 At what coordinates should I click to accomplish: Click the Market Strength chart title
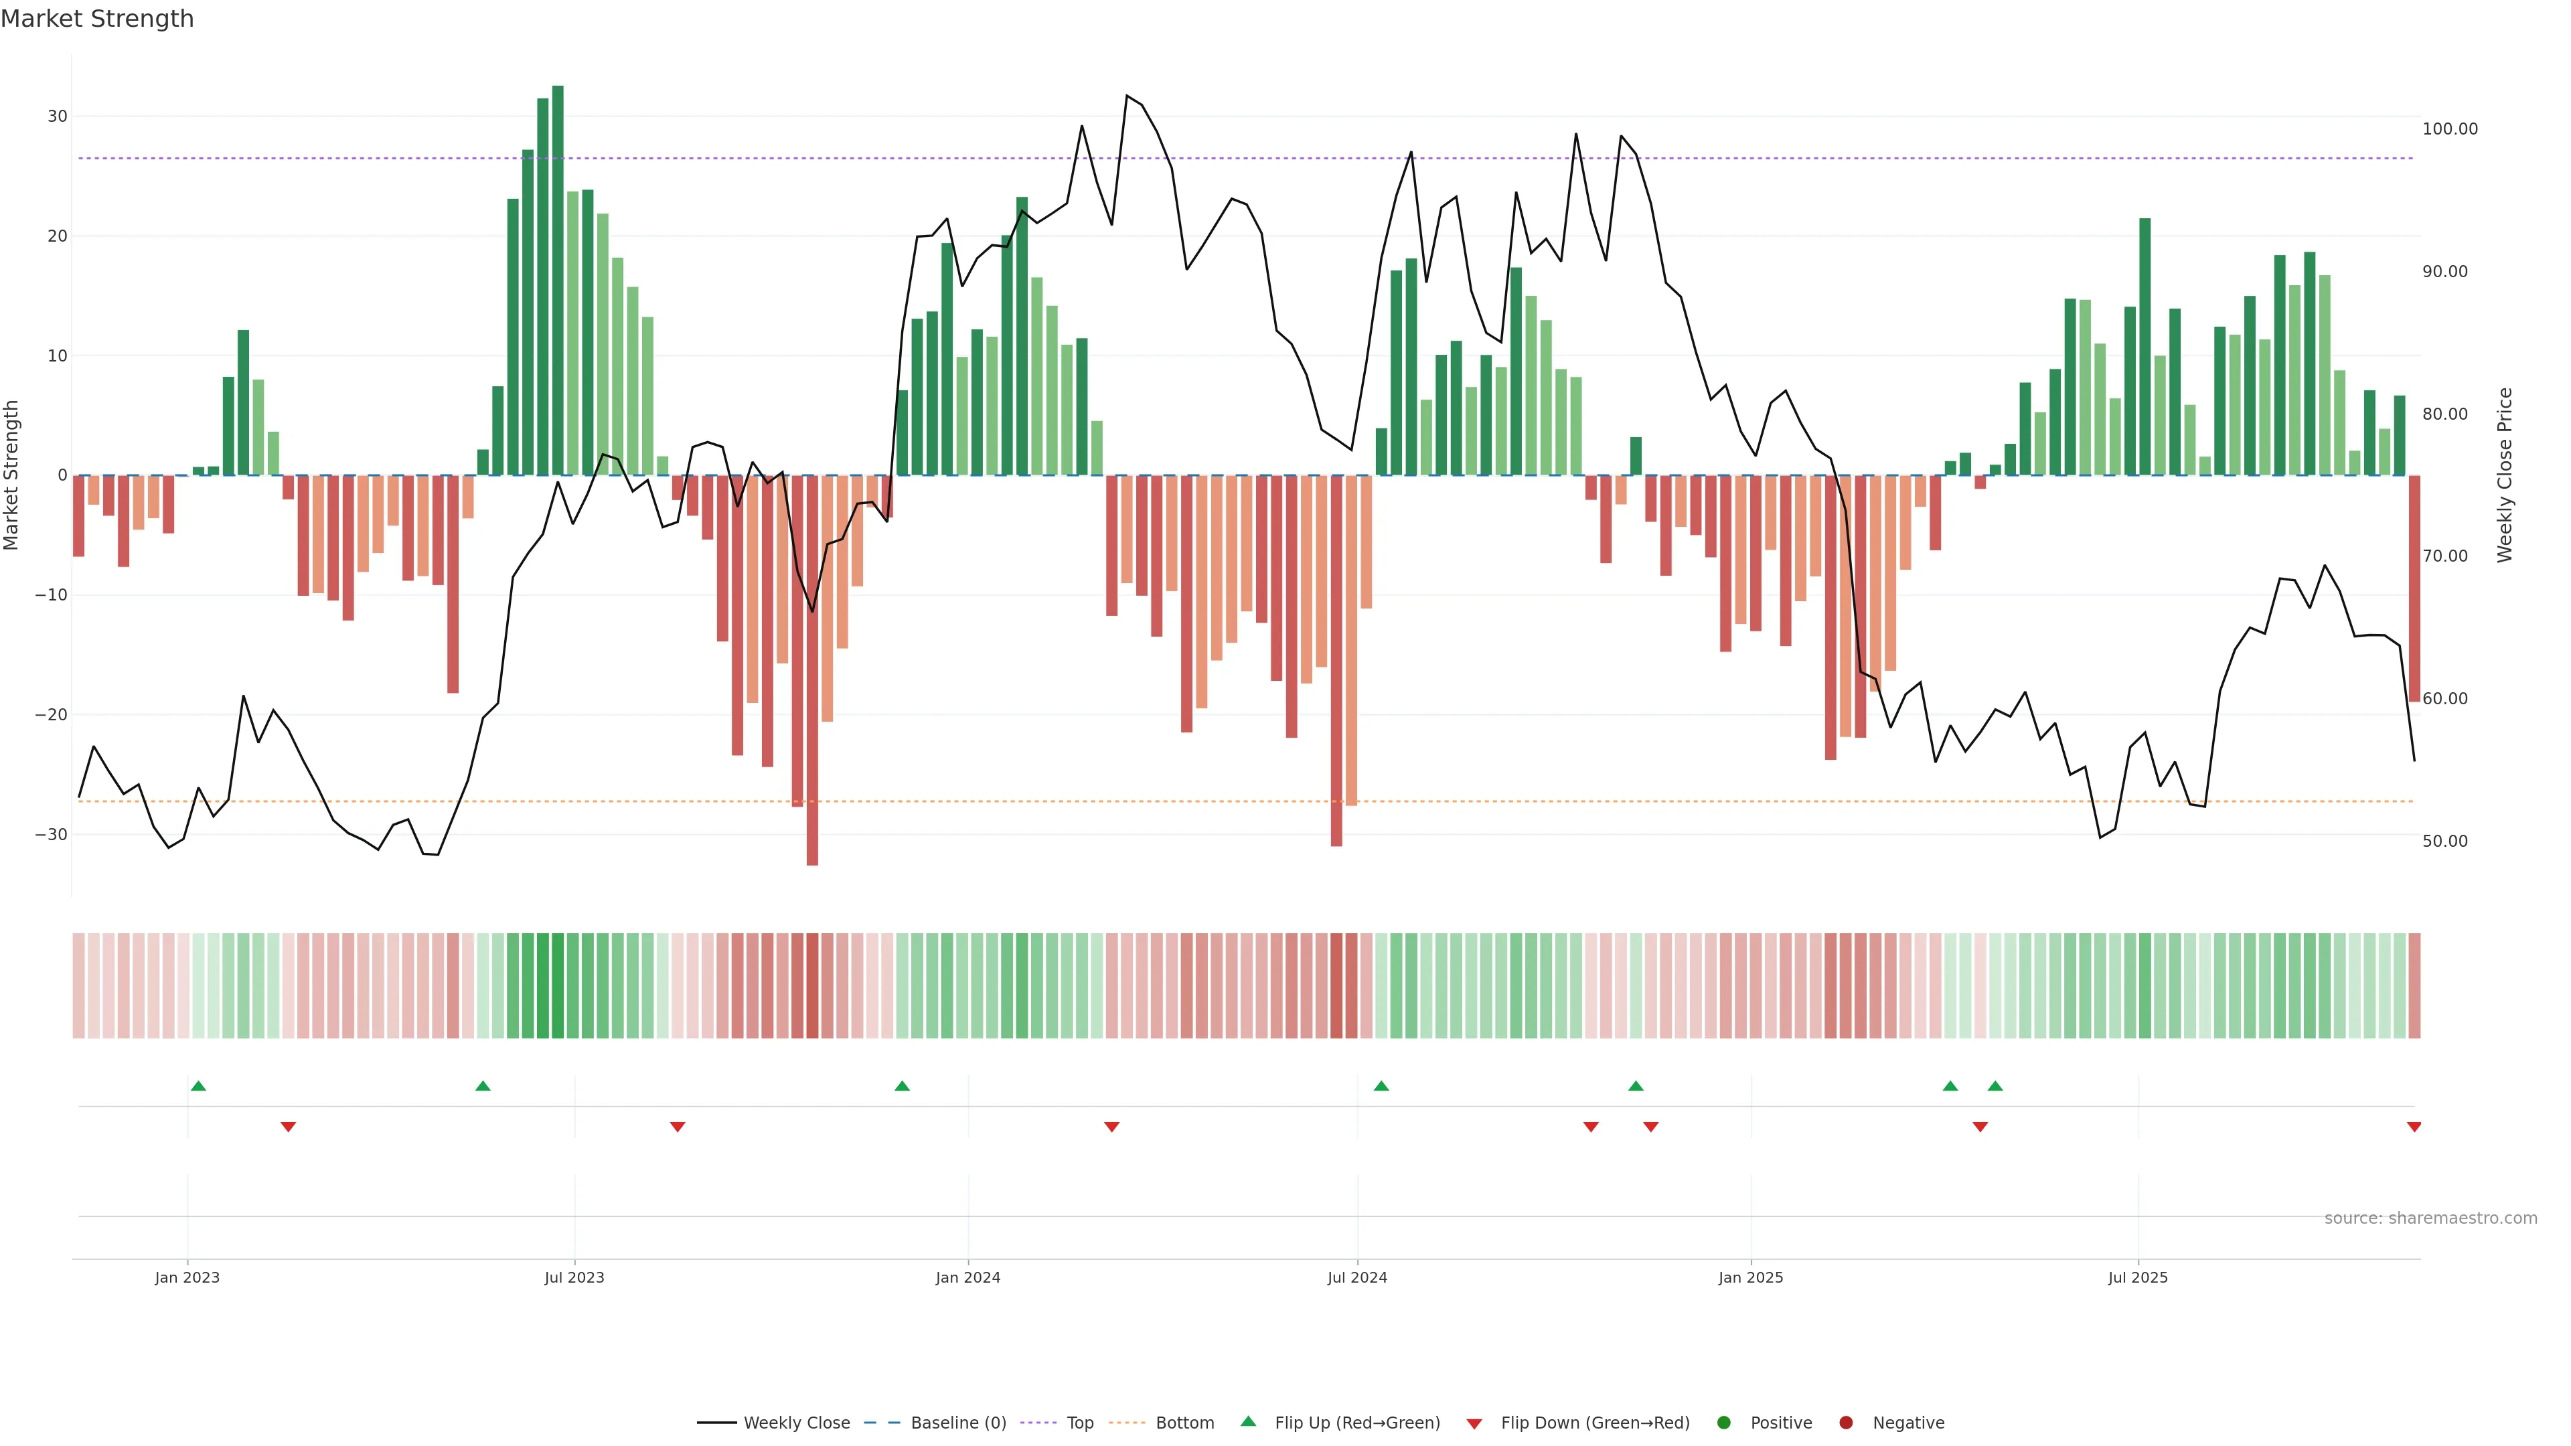97,19
